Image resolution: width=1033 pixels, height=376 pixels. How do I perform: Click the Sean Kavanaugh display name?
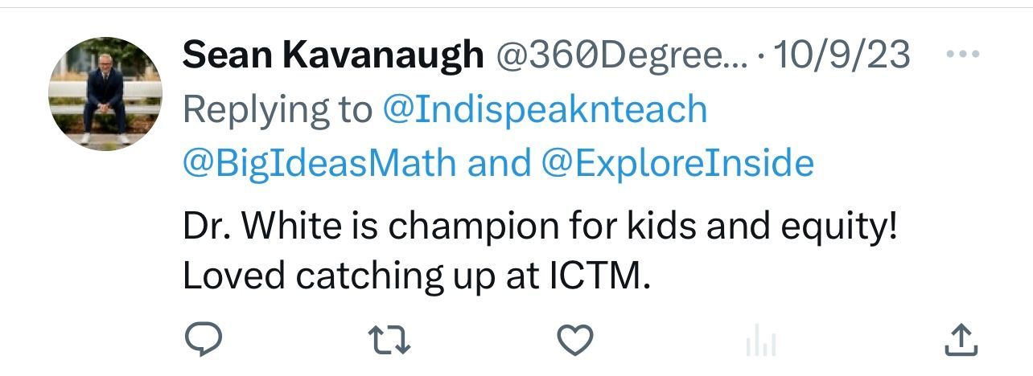coord(333,55)
